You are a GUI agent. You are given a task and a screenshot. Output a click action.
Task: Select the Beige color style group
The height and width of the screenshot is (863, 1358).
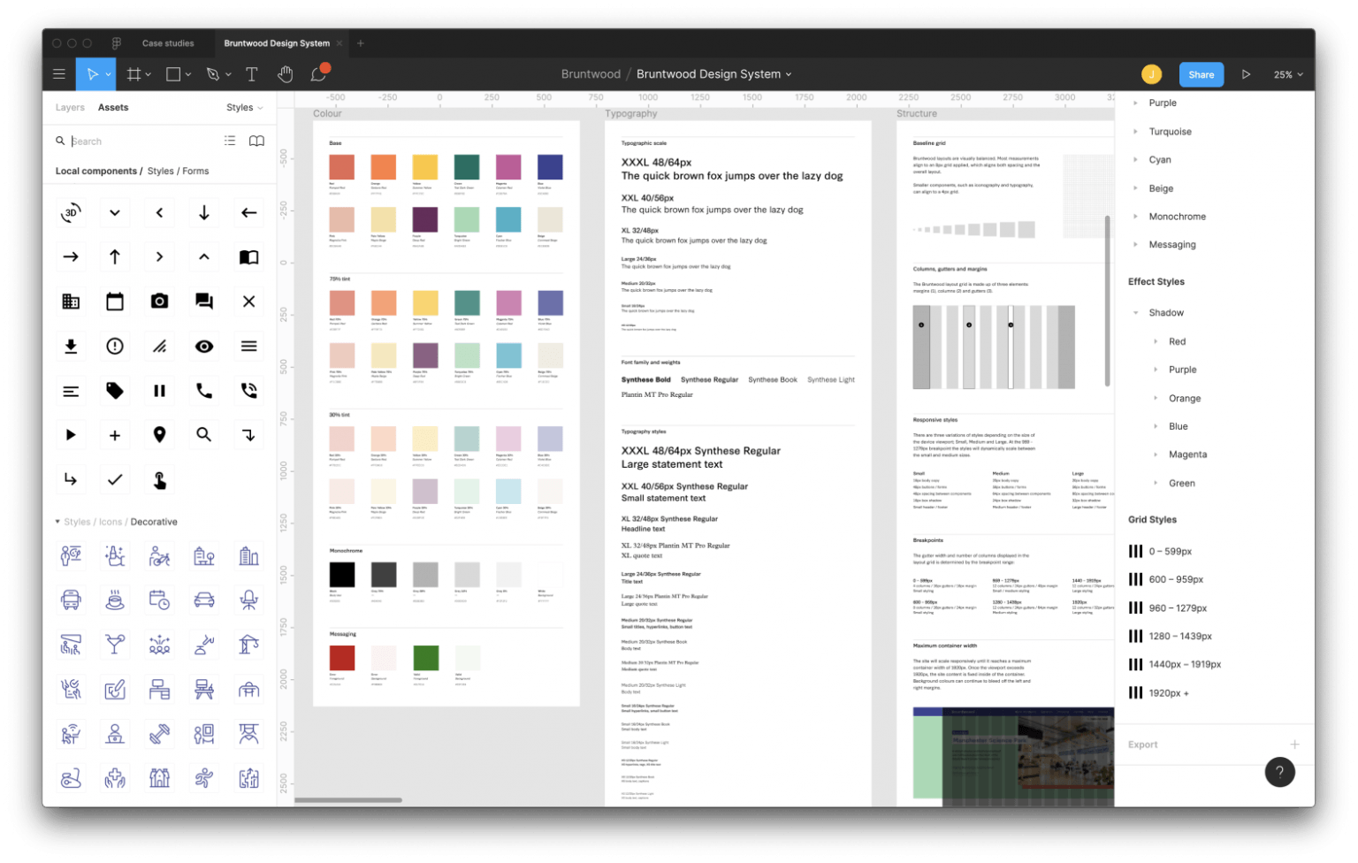point(1161,188)
